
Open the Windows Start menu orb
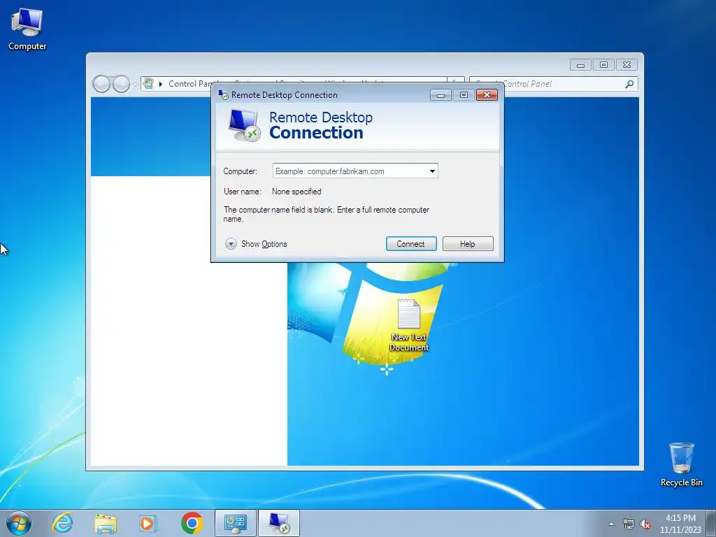tap(19, 523)
